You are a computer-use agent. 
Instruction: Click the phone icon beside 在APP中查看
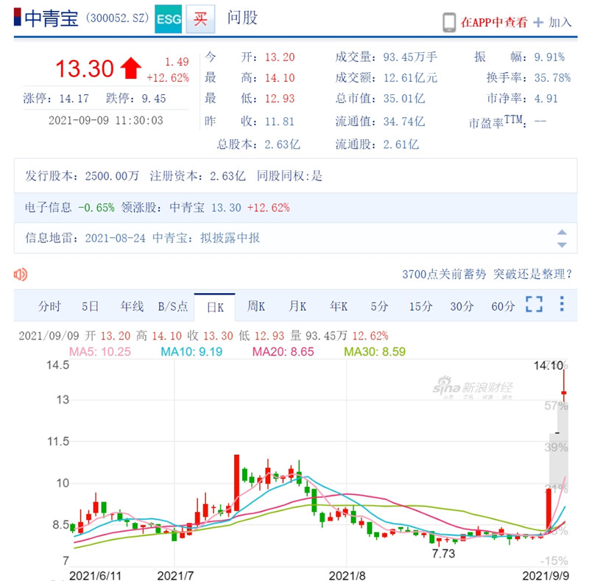point(449,22)
